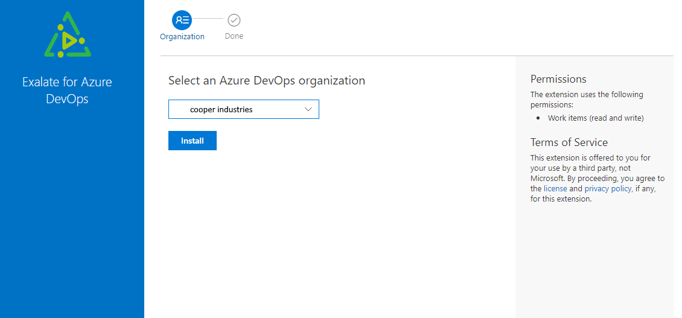The width and height of the screenshot is (682, 318).
Task: Click the chevron arrow in organization dropdown
Action: click(x=308, y=109)
